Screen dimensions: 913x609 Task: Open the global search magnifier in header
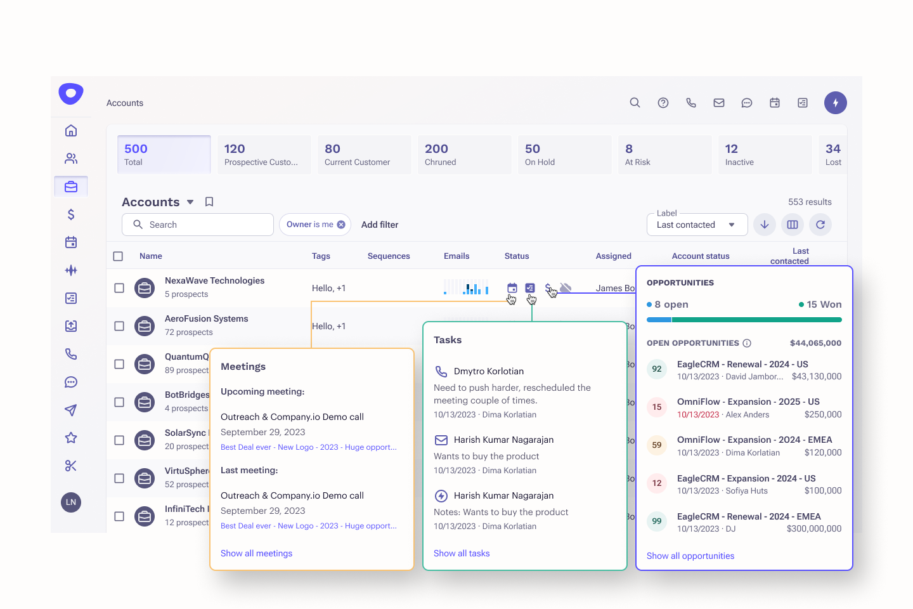coord(635,103)
